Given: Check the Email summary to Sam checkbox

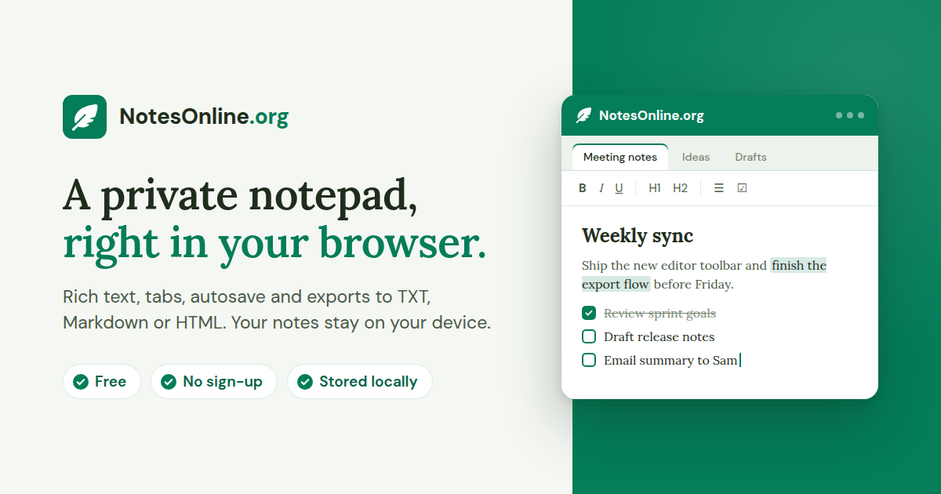Looking at the screenshot, I should click(589, 361).
